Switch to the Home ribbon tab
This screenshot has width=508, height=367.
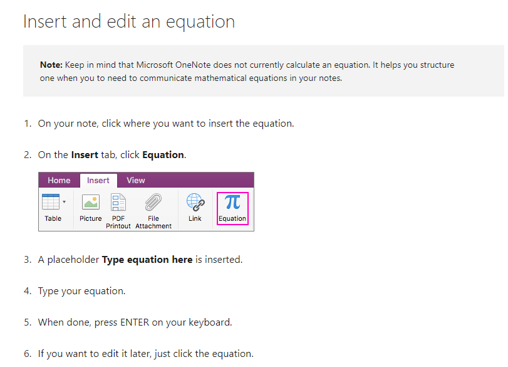(59, 180)
